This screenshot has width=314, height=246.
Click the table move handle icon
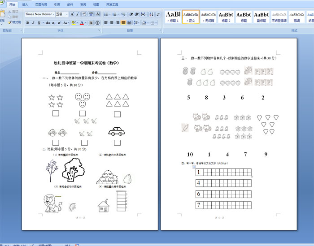[x=194, y=167]
